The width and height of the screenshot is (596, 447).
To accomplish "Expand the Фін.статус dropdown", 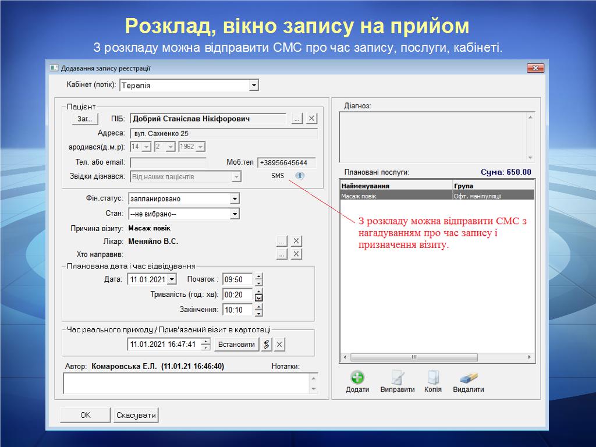I will coord(234,198).
